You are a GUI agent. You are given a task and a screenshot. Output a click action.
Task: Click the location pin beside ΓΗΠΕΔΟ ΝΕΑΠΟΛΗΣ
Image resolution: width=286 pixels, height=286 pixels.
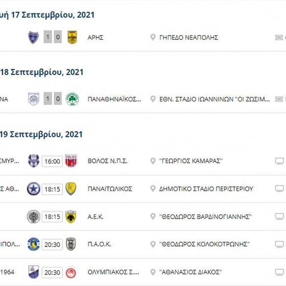click(152, 37)
